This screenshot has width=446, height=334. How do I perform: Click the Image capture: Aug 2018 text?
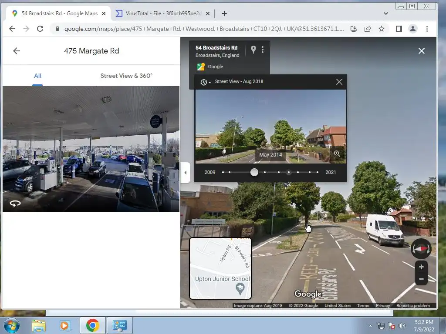pos(258,306)
